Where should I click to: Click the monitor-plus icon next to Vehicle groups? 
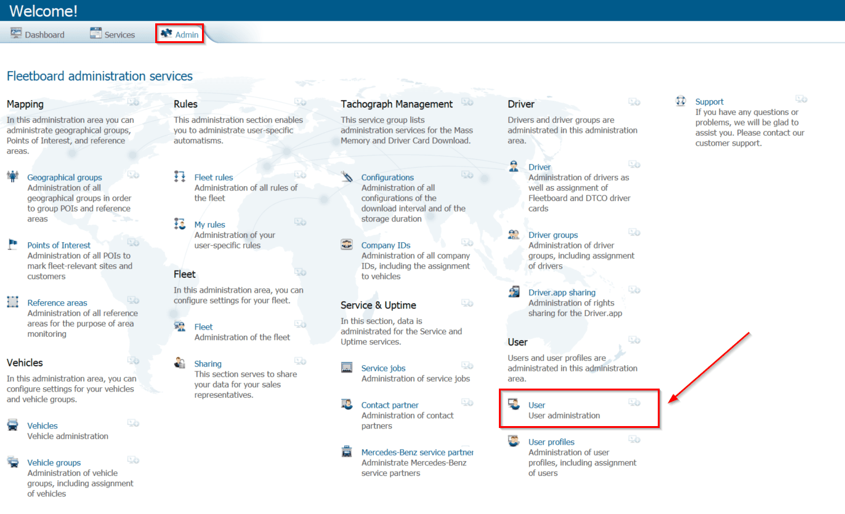pyautogui.click(x=133, y=460)
